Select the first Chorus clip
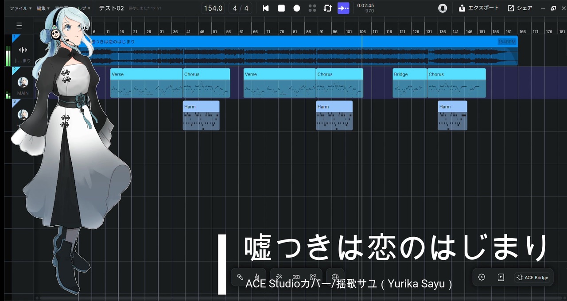 206,83
